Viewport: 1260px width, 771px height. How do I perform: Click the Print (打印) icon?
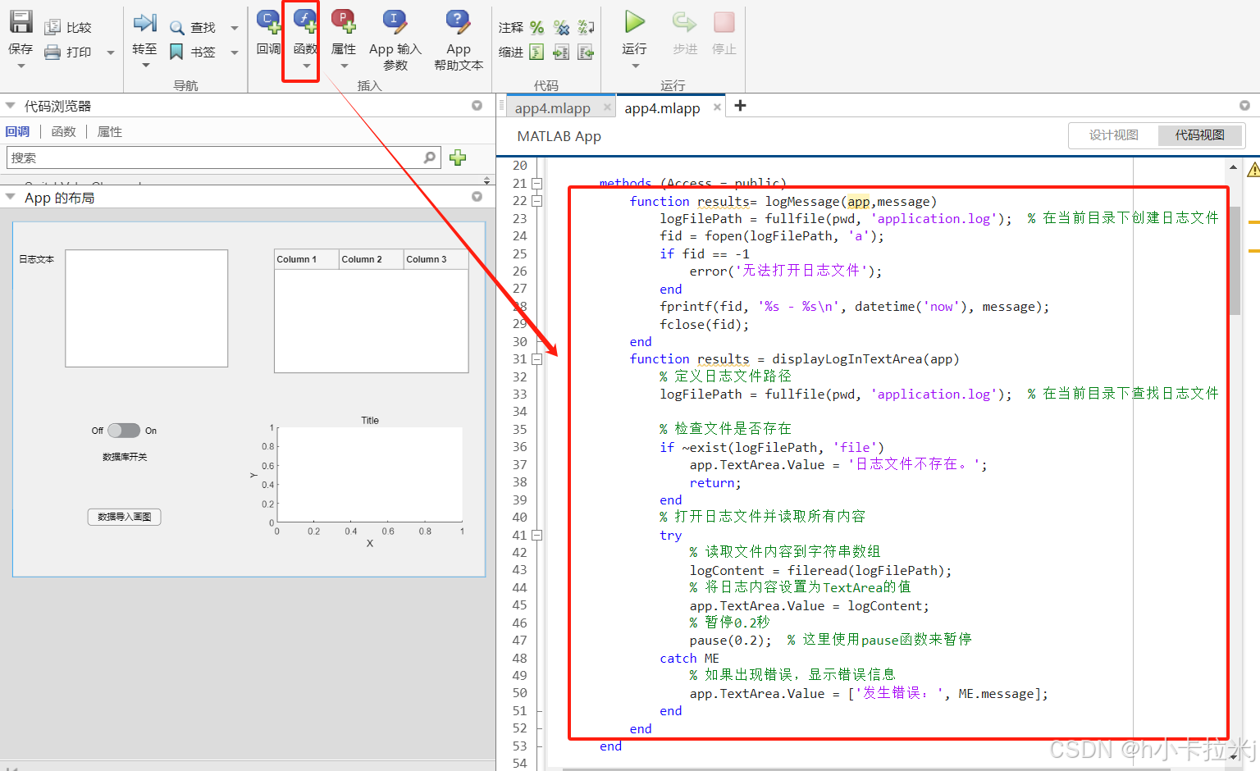[52, 52]
